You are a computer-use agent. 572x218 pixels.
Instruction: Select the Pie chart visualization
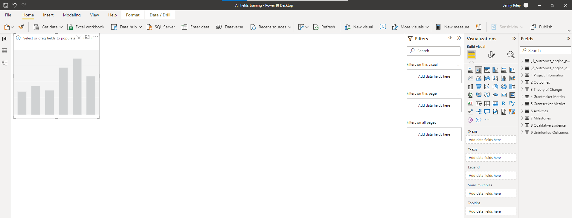click(495, 87)
